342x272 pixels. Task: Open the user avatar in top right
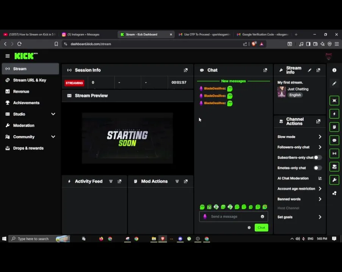(x=329, y=56)
